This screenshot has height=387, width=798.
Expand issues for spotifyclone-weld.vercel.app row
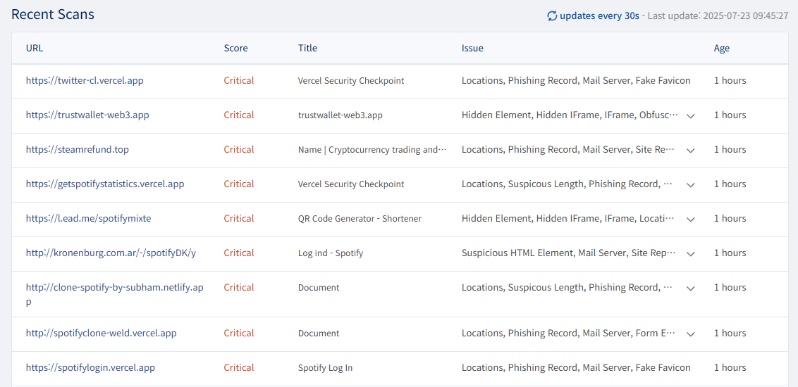pyautogui.click(x=691, y=334)
